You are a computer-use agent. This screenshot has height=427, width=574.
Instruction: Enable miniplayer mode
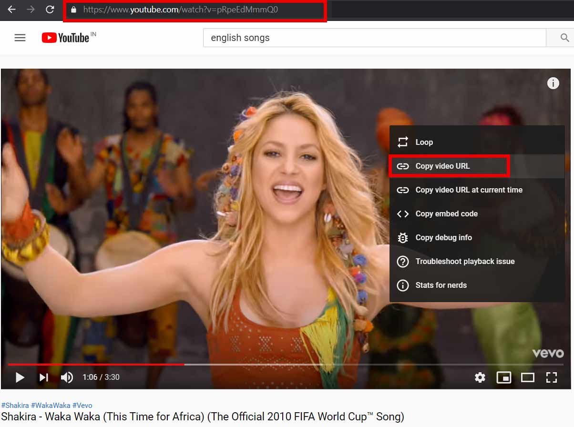(x=504, y=377)
